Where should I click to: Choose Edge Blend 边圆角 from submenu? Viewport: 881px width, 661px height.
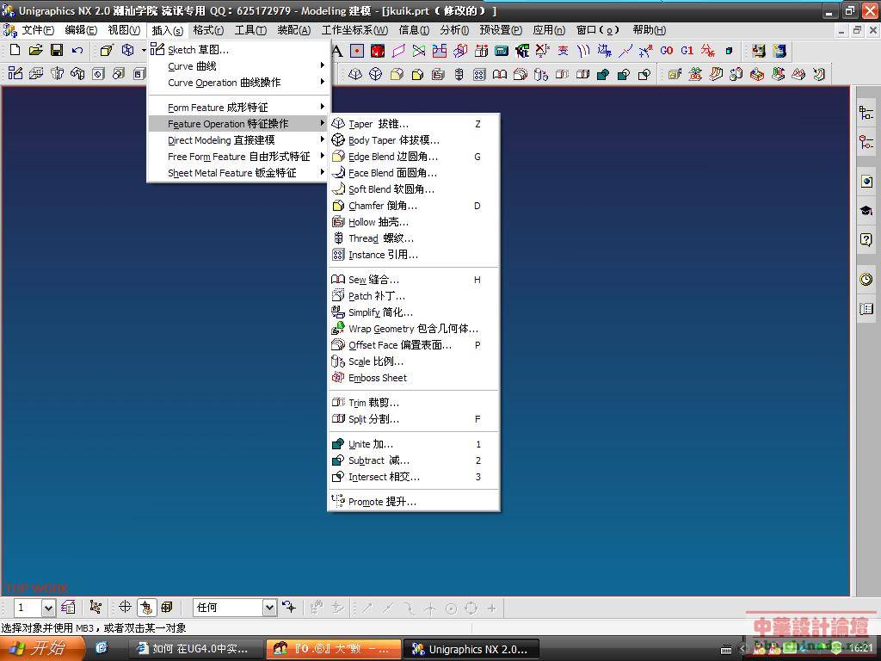(413, 157)
